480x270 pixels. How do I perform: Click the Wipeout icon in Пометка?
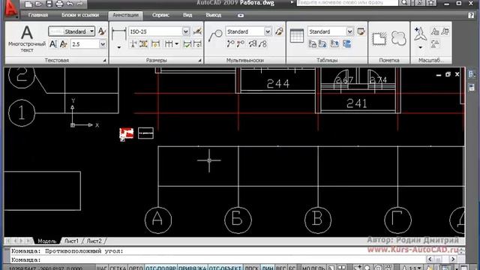pyautogui.click(x=379, y=38)
